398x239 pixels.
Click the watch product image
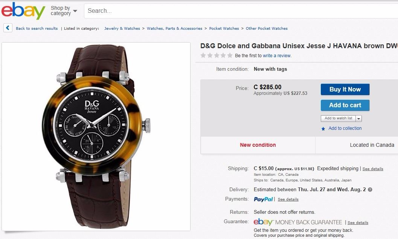pyautogui.click(x=96, y=136)
